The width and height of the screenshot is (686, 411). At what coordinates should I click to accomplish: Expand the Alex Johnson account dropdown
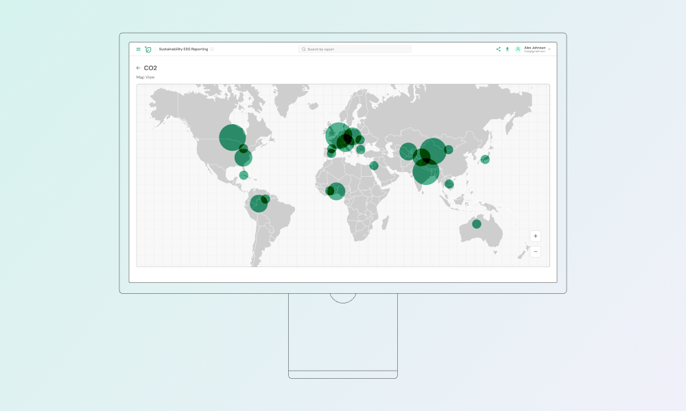tap(549, 49)
